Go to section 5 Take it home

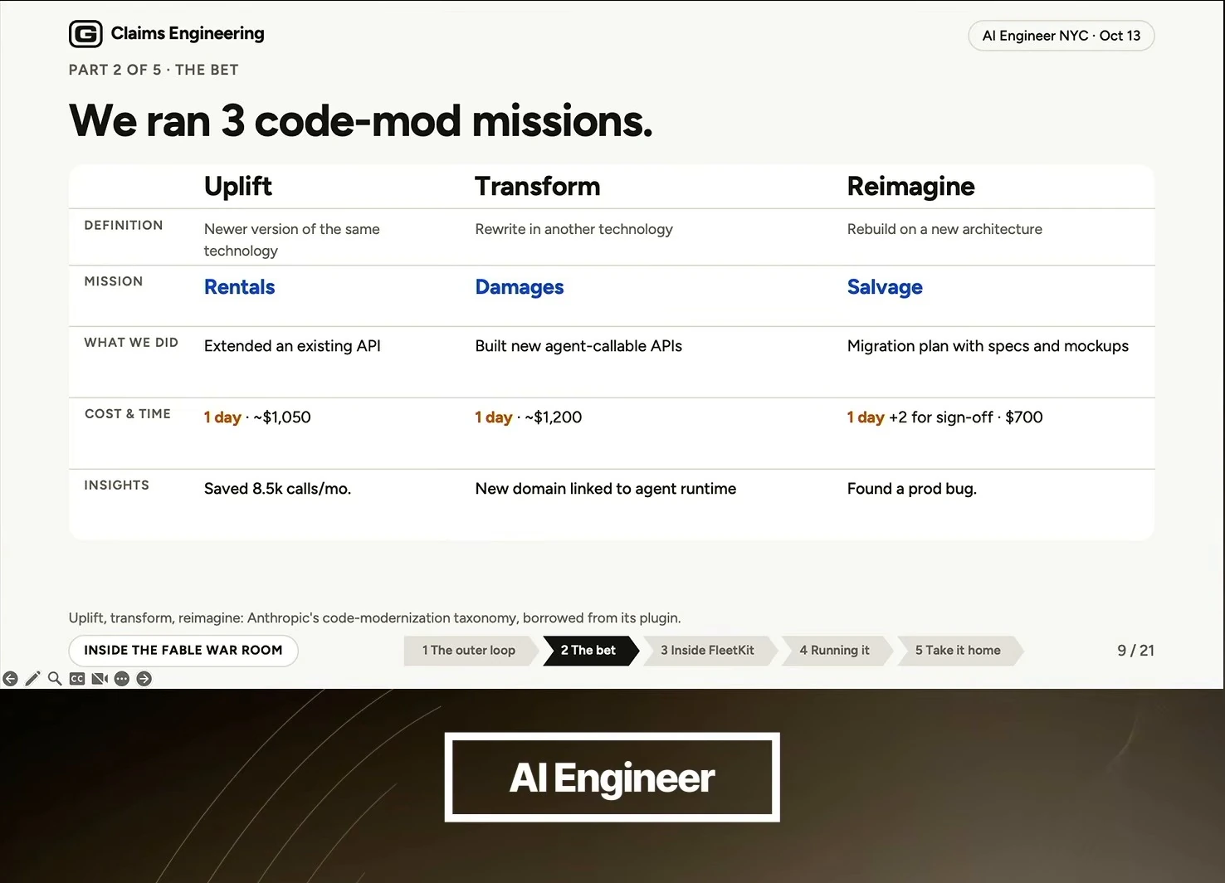958,651
